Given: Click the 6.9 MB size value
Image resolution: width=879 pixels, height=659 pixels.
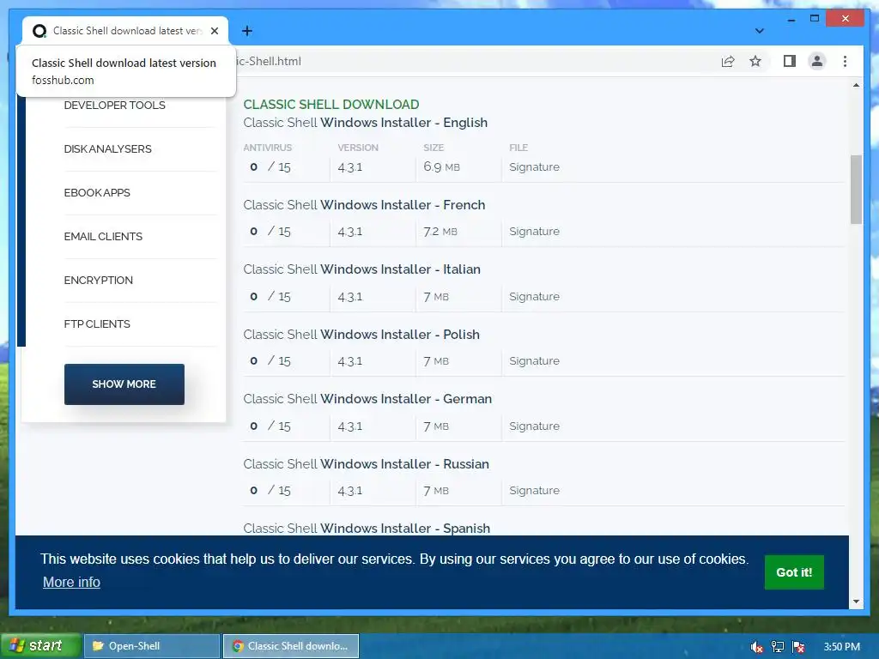Looking at the screenshot, I should (442, 167).
